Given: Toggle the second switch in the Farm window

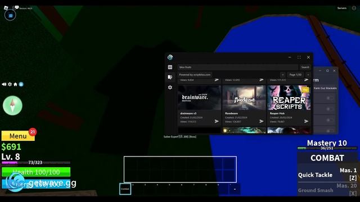Looking at the screenshot, I should pyautogui.click(x=330, y=109).
